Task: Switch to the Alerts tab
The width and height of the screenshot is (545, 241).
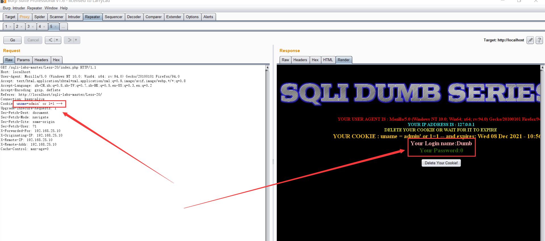Action: click(x=208, y=17)
